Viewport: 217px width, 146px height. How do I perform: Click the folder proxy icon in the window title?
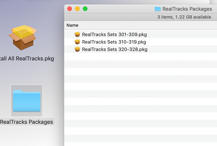tap(158, 9)
